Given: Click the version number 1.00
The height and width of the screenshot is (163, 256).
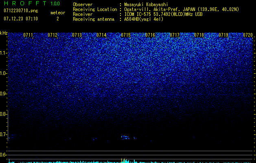Looking at the screenshot, I should click(55, 4).
